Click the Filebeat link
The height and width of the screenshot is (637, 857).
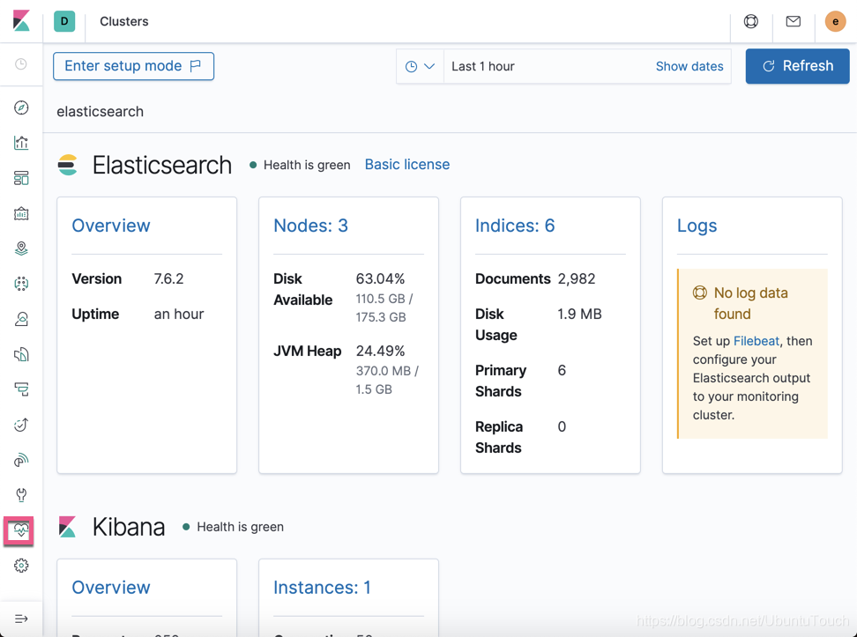click(x=756, y=341)
